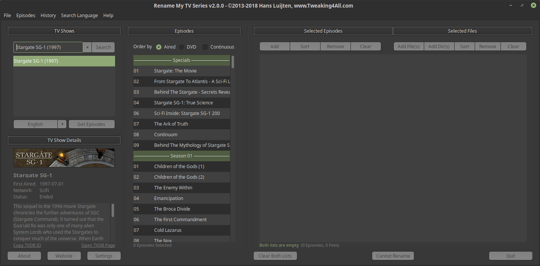Maximize the Rename My TV Series window
This screenshot has height=266, width=540.
pos(523,5)
